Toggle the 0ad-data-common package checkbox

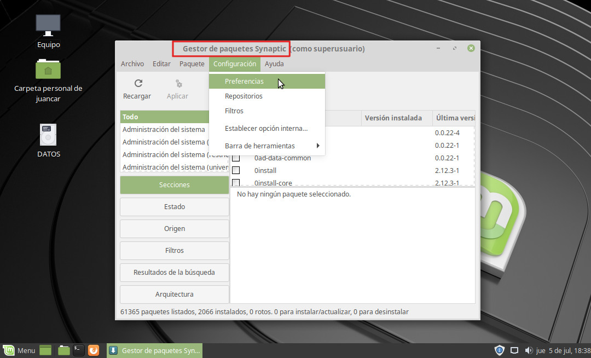[x=236, y=158]
